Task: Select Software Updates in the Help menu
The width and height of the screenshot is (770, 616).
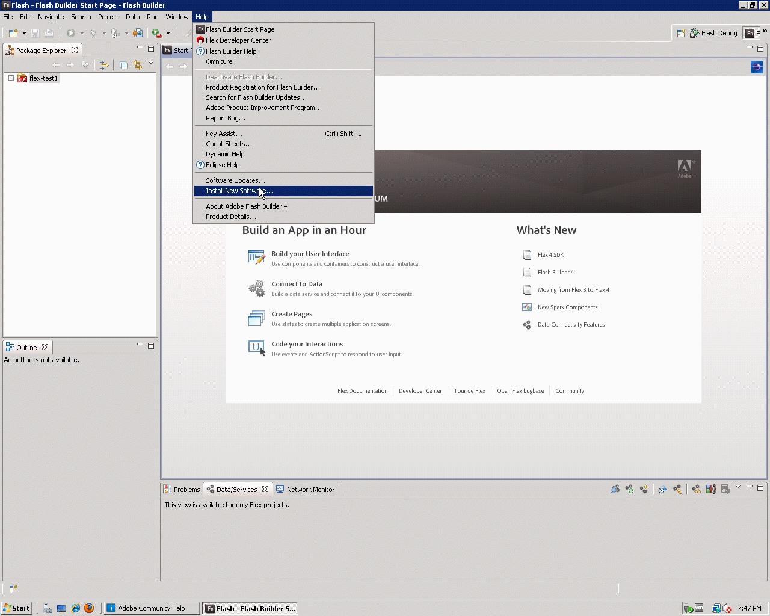Action: (283, 180)
